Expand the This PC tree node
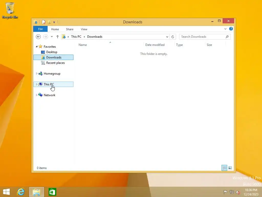The width and height of the screenshot is (262, 197). click(x=37, y=84)
